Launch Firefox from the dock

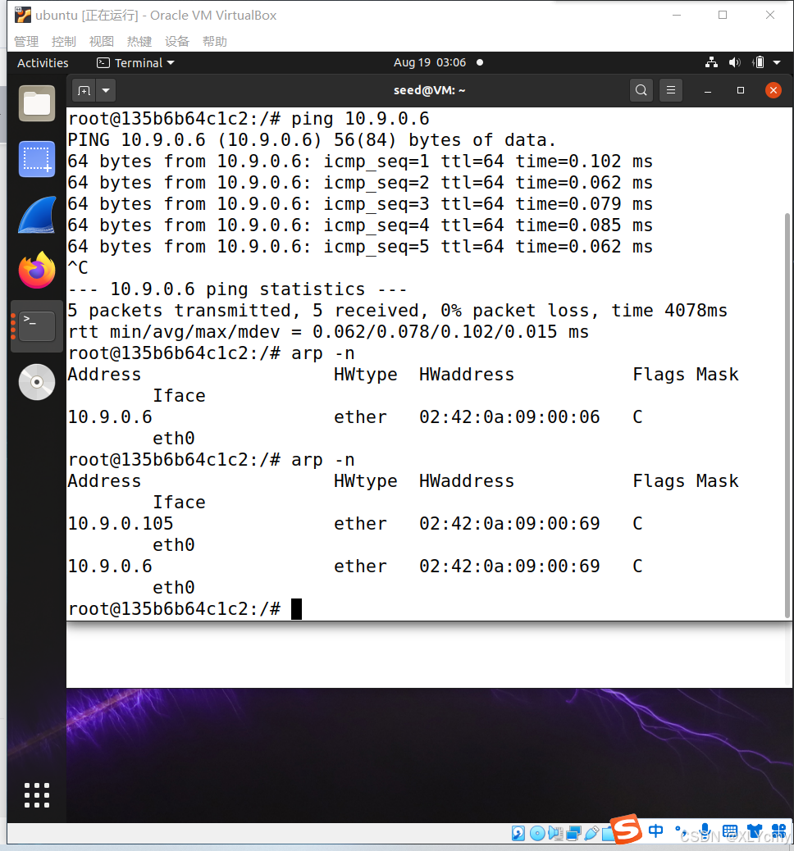[37, 271]
